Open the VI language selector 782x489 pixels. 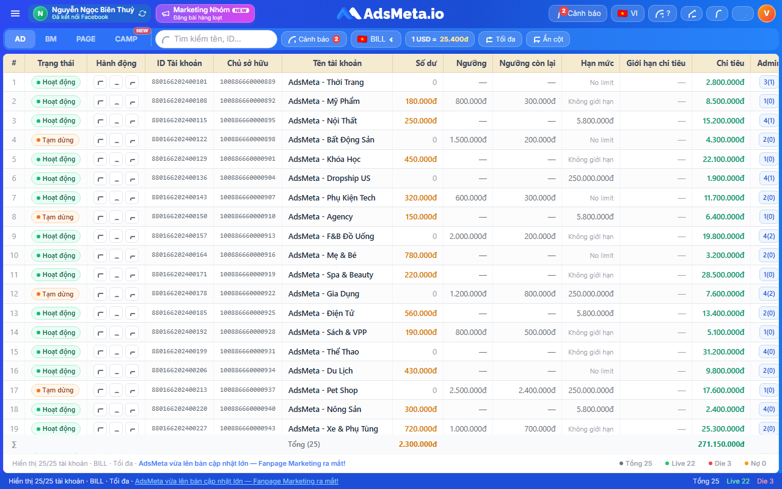click(x=627, y=13)
